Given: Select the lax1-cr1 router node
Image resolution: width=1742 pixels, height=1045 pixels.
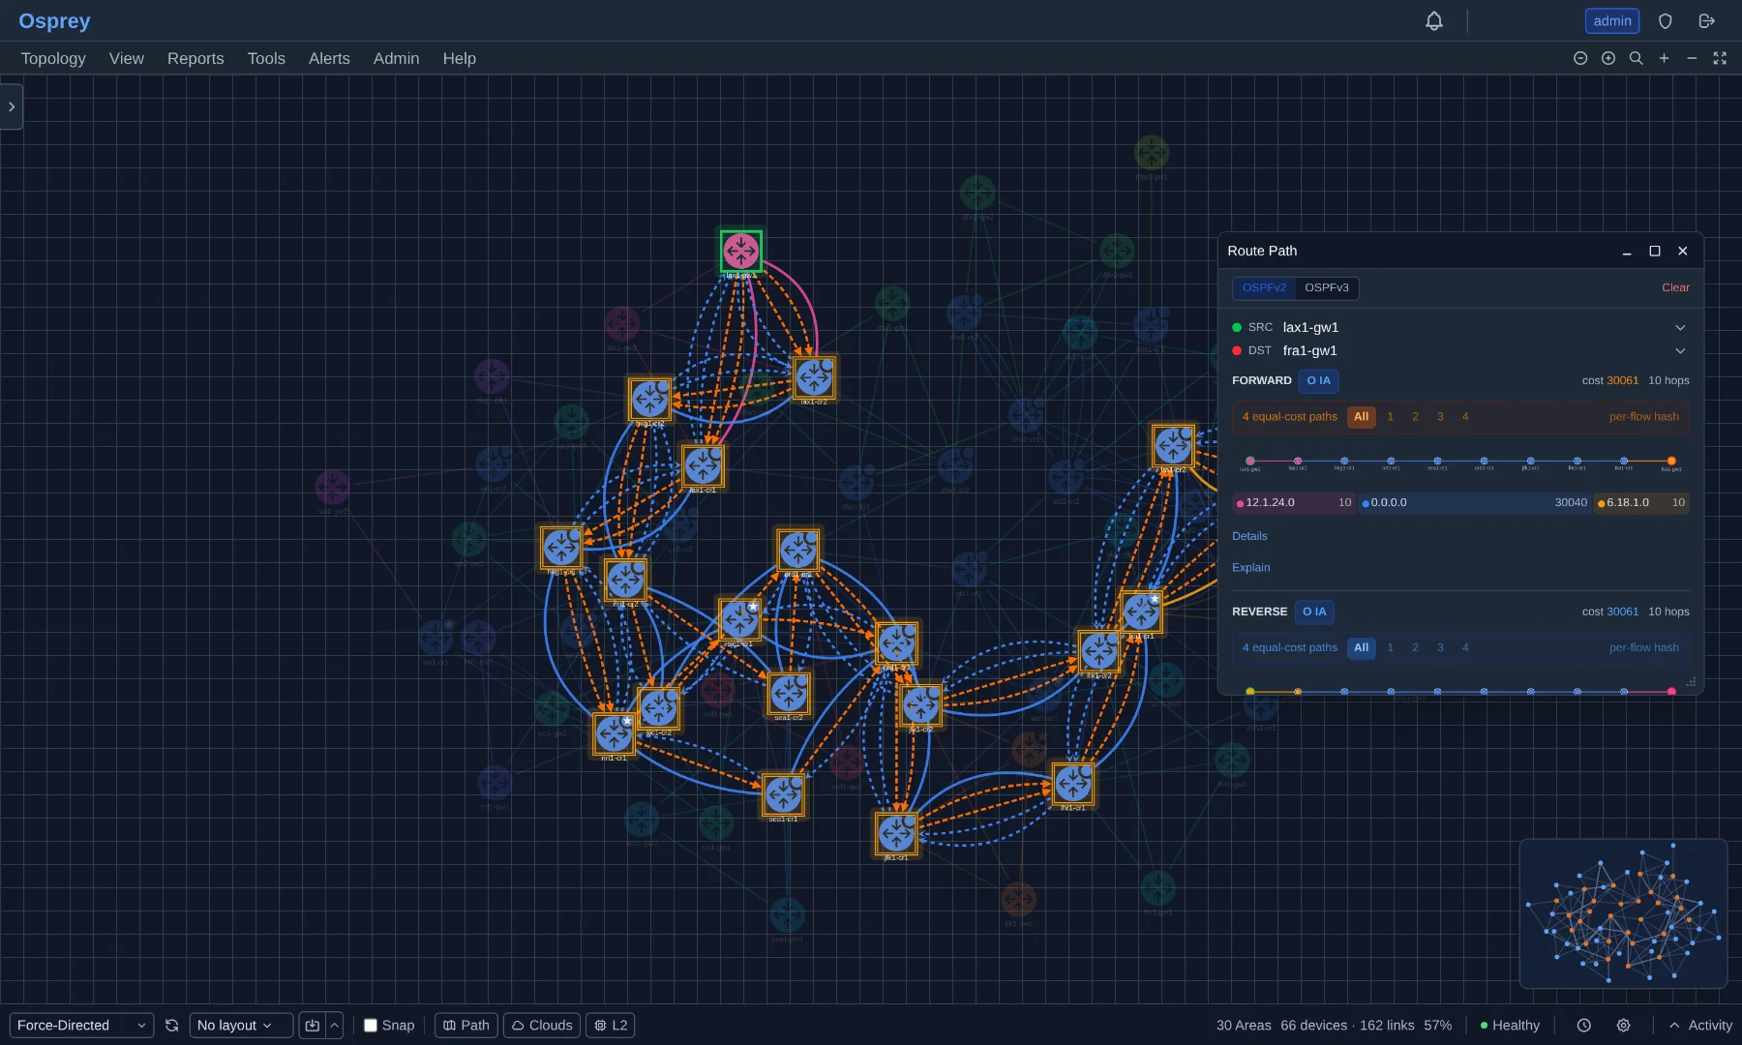Looking at the screenshot, I should click(x=703, y=466).
